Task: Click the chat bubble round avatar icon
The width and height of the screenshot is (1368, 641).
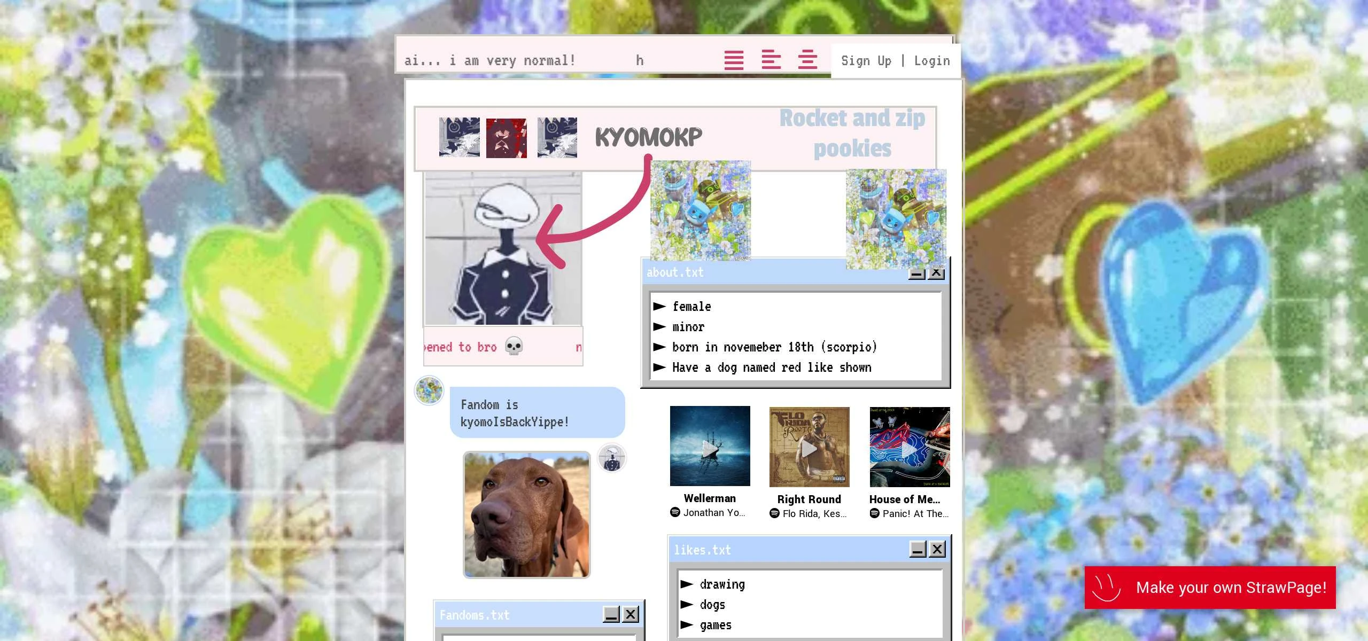Action: [429, 390]
